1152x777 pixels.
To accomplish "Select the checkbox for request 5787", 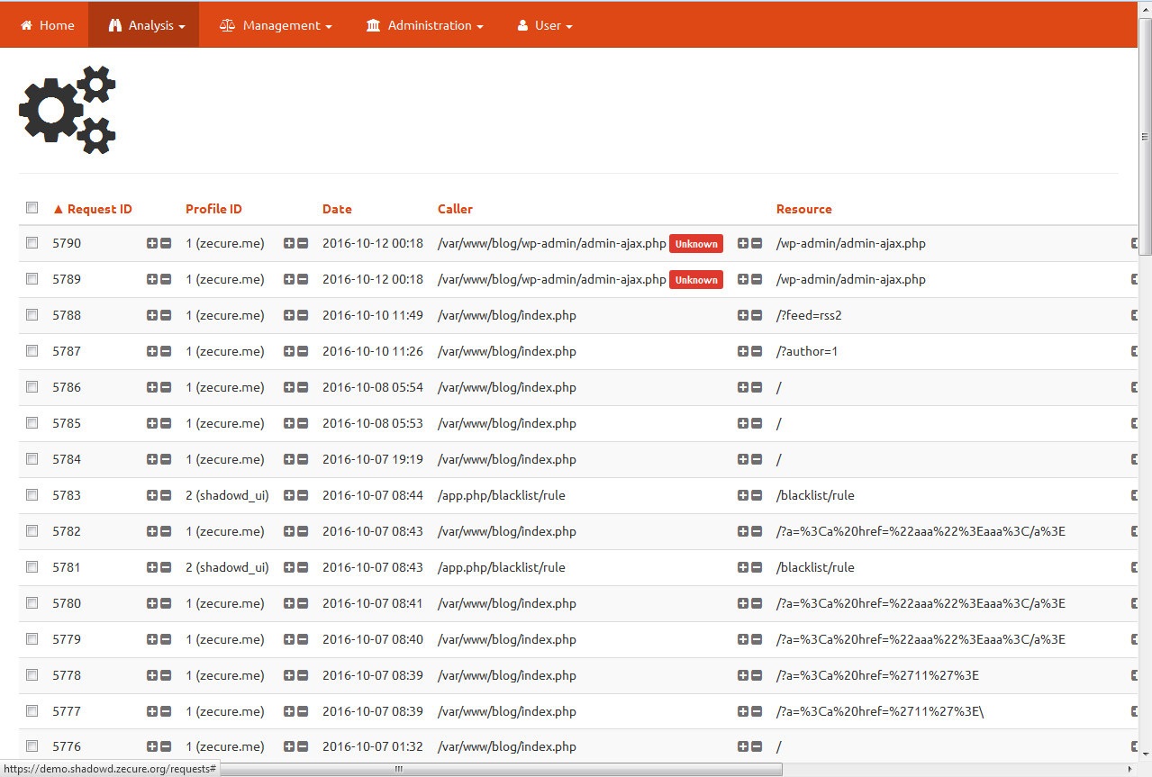I will click(32, 350).
